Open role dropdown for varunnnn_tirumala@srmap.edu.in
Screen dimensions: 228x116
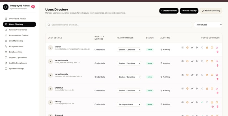click(129, 77)
